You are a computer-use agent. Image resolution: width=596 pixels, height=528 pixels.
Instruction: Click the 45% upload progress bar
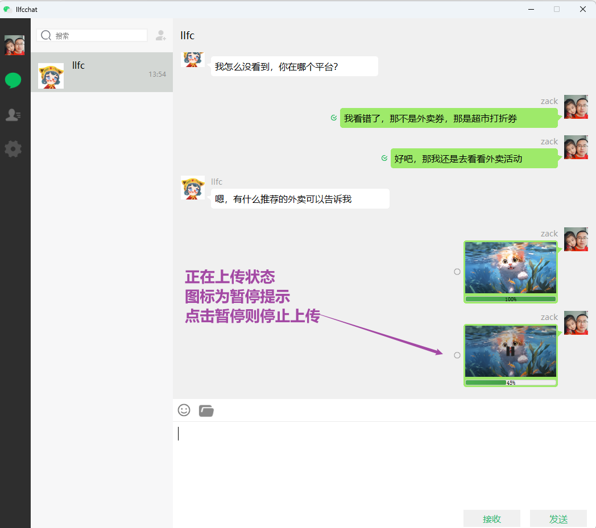click(x=510, y=383)
